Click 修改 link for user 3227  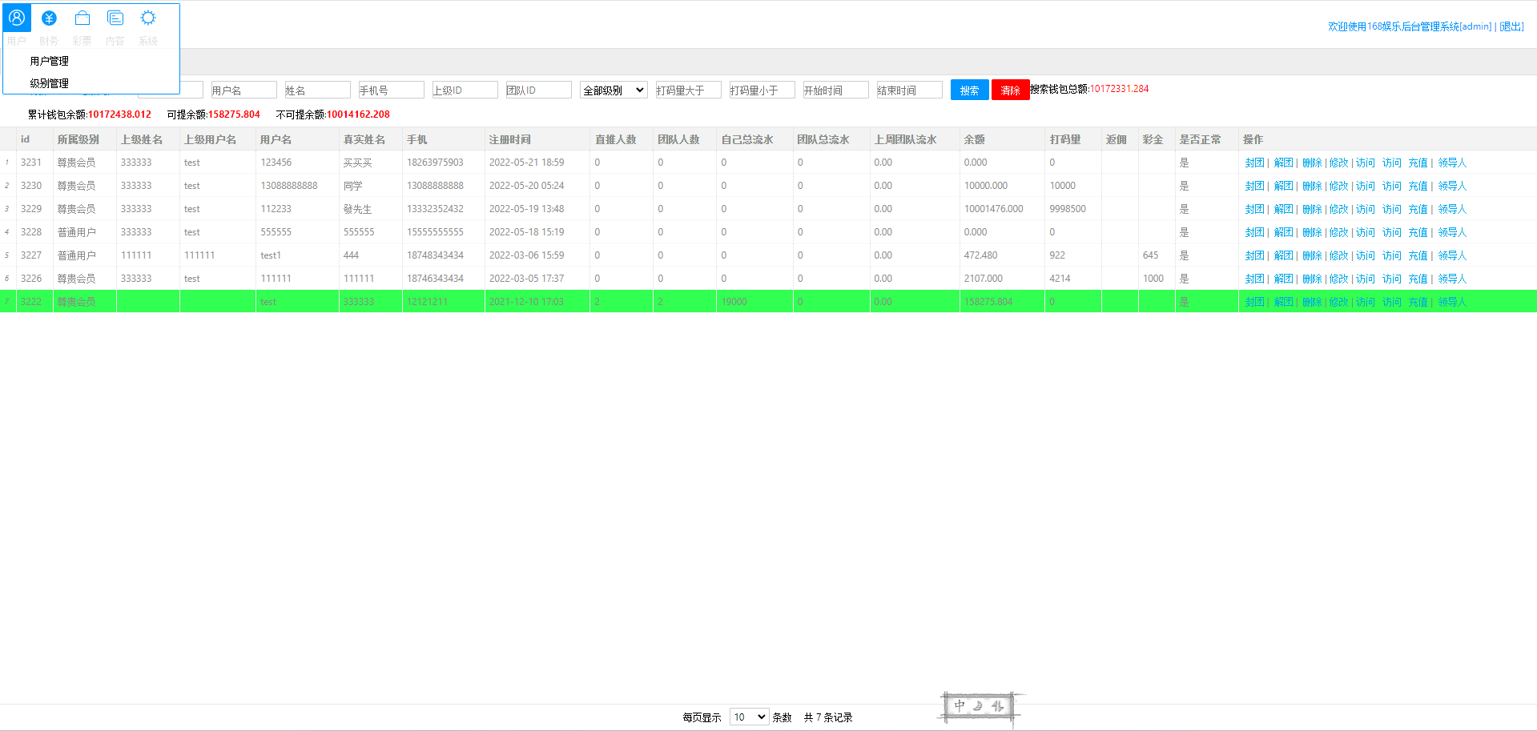1338,255
